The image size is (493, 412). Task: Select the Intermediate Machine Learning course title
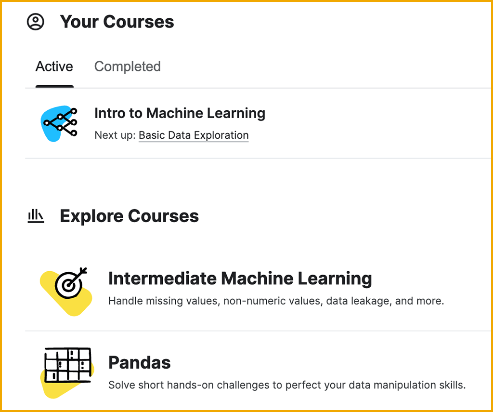click(x=240, y=279)
